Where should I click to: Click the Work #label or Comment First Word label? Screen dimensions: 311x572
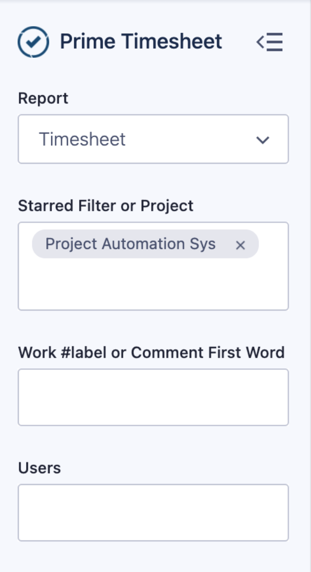coord(151,353)
